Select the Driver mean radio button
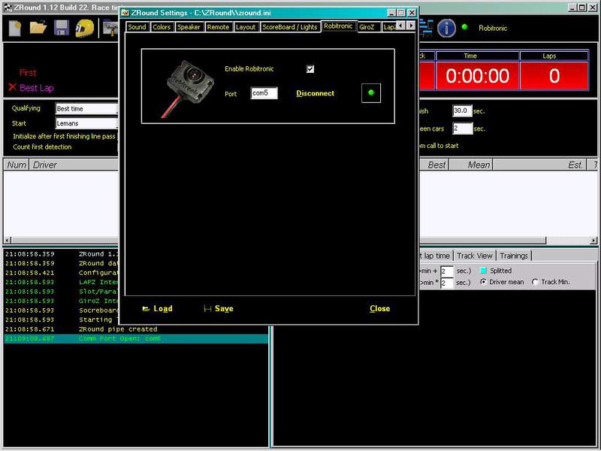Viewport: 601px width, 451px height. click(484, 283)
